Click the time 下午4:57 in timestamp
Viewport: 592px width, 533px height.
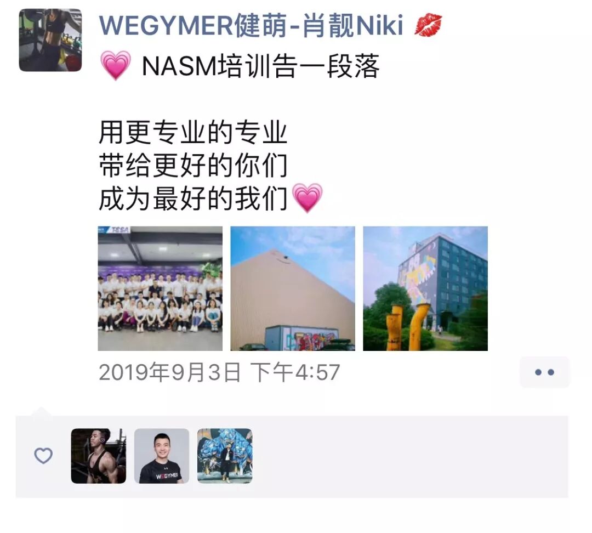(x=295, y=372)
